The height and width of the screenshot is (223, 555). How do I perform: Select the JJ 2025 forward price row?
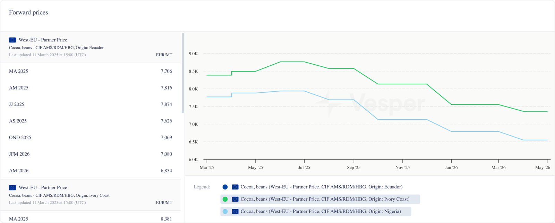point(90,104)
